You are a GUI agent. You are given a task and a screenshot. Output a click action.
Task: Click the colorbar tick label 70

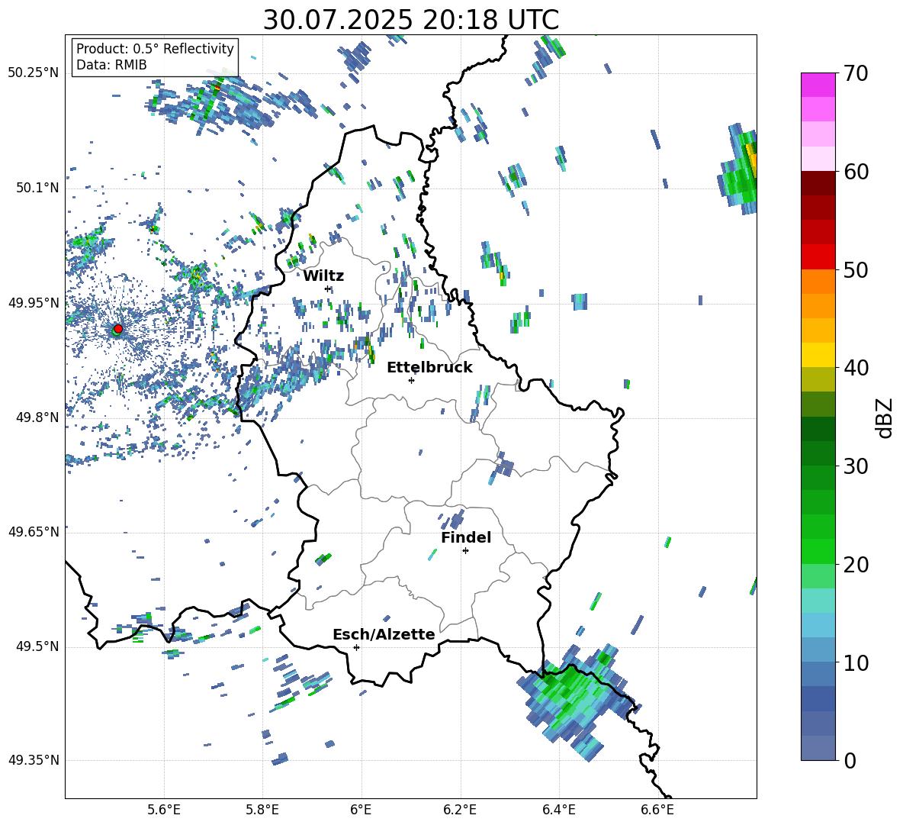(x=856, y=73)
